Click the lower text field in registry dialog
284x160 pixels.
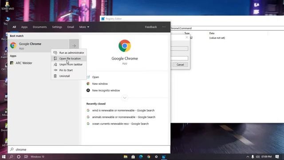[179, 58]
